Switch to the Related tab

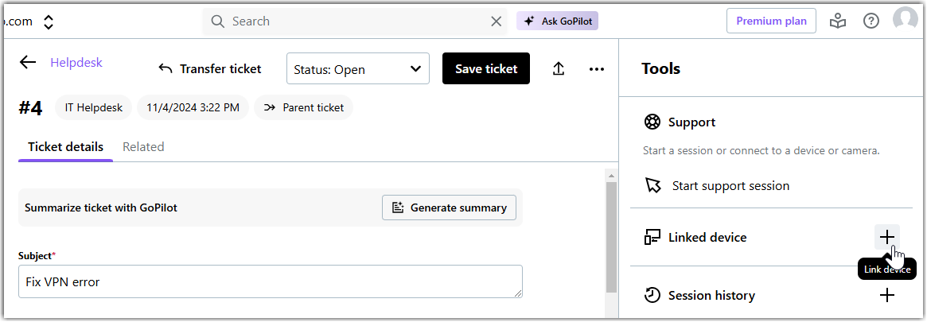[x=143, y=147]
